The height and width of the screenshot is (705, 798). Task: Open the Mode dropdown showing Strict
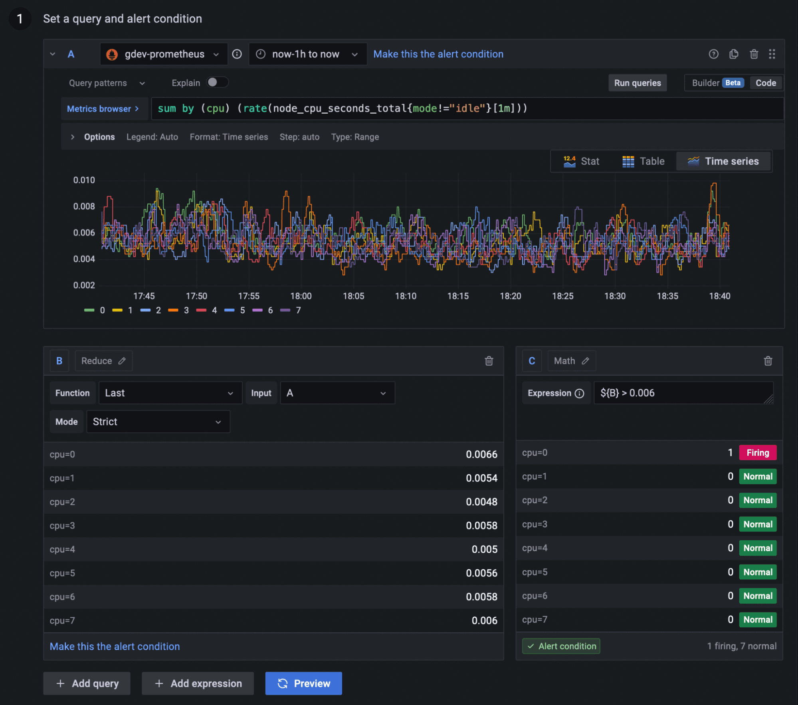click(x=158, y=421)
